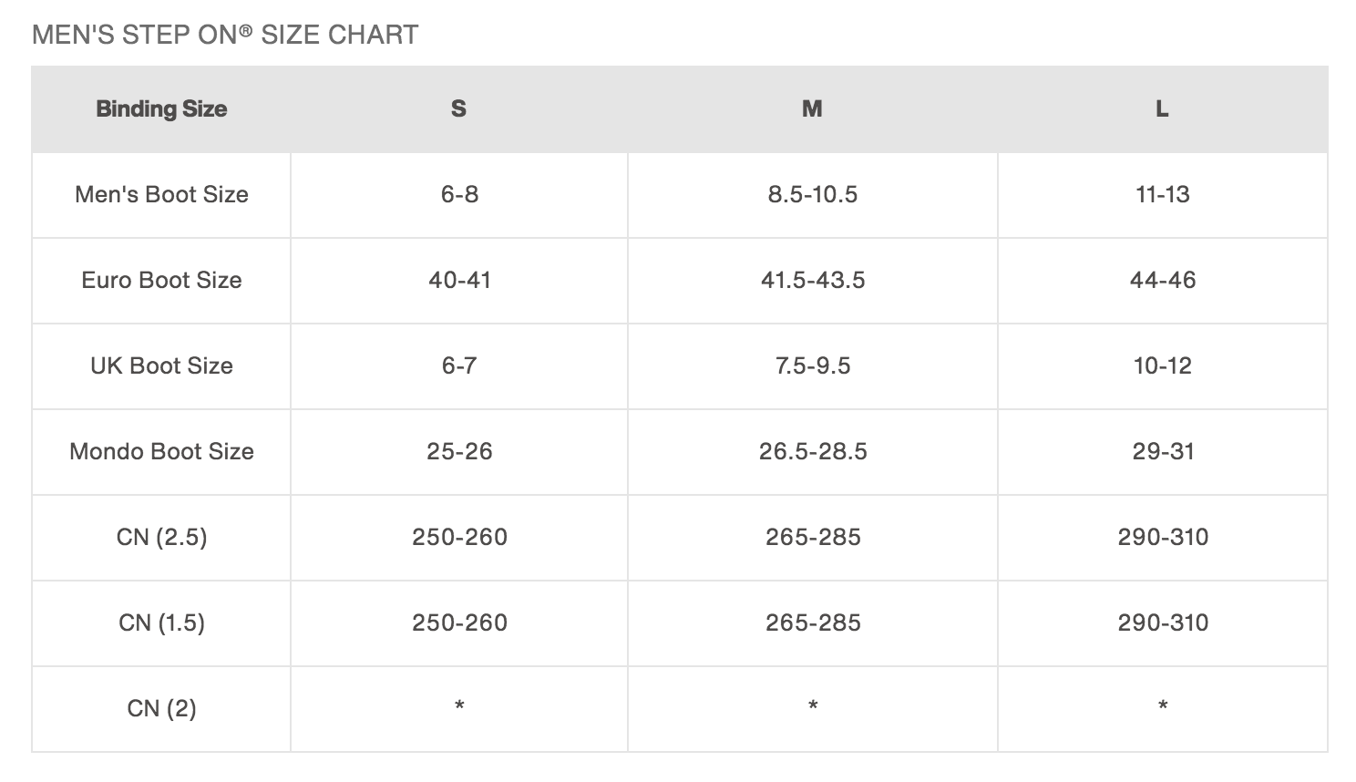This screenshot has height=782, width=1356.
Task: Click the CN (2.5) row label
Action: coord(161,538)
